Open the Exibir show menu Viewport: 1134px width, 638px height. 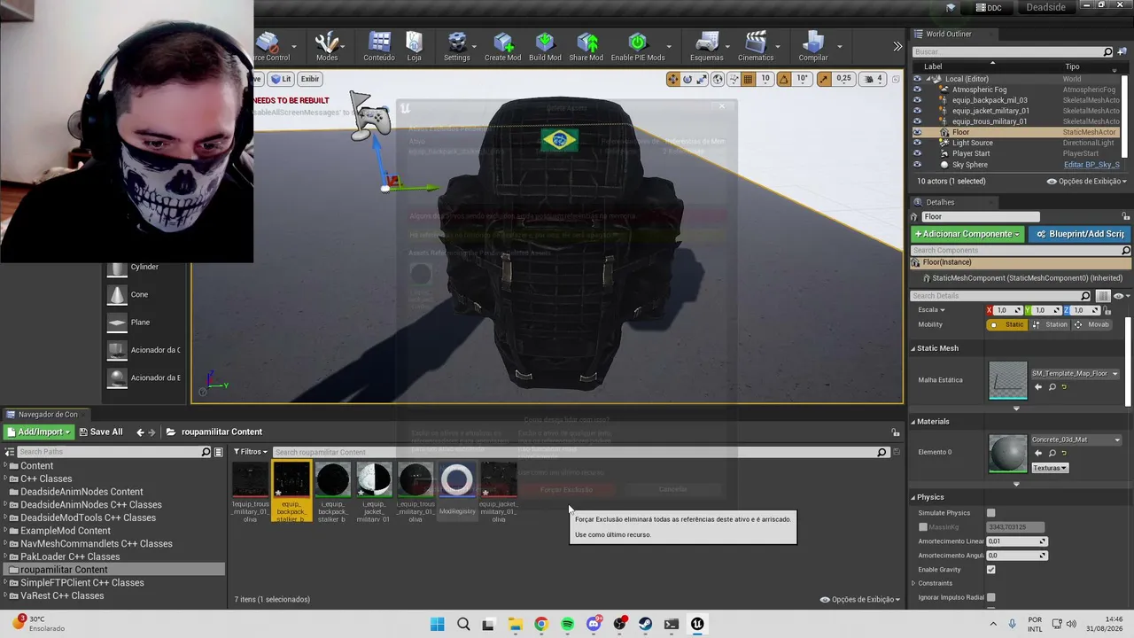[309, 79]
